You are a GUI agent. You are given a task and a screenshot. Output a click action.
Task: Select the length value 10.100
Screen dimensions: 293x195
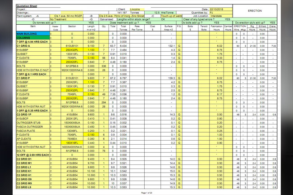pyautogui.click(x=91, y=171)
